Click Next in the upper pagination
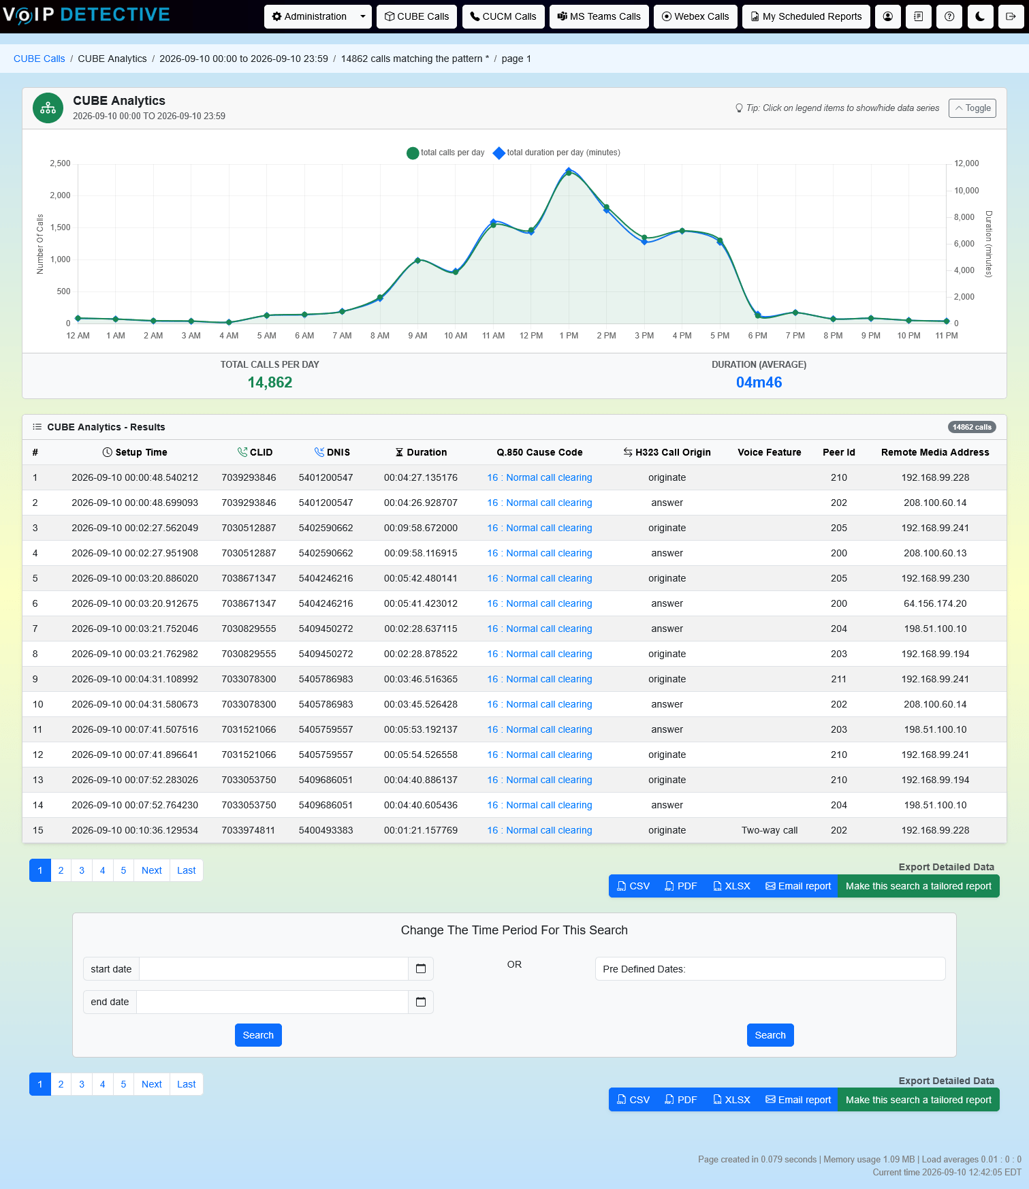 pos(152,870)
